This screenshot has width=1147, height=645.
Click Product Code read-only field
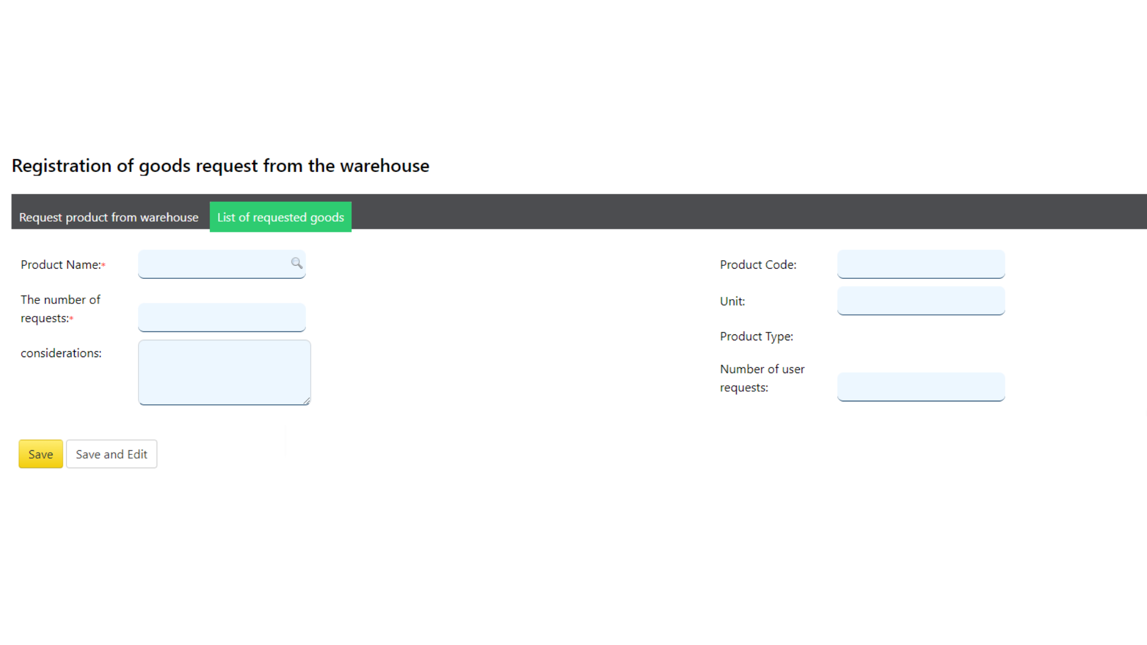tap(921, 264)
